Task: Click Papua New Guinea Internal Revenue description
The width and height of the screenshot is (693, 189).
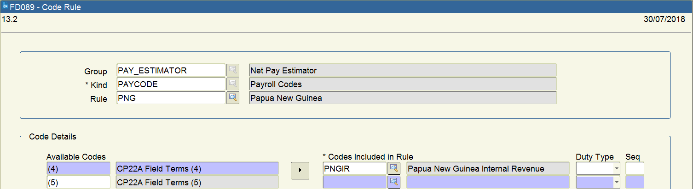Action: [x=488, y=168]
